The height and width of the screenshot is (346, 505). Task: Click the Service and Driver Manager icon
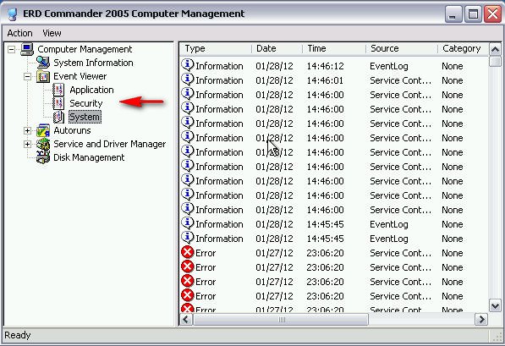[43, 144]
